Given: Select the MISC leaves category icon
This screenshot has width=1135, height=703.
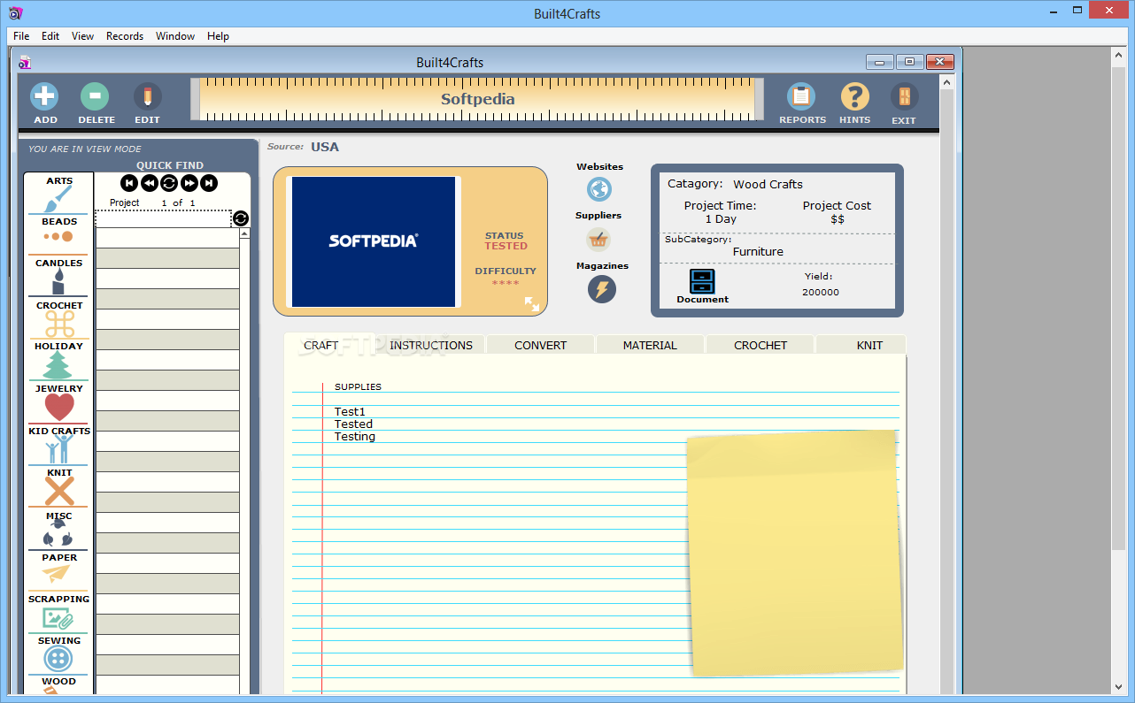Looking at the screenshot, I should click(58, 534).
